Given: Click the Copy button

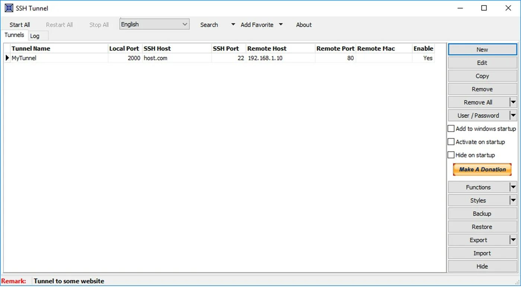Looking at the screenshot, I should pyautogui.click(x=482, y=76).
